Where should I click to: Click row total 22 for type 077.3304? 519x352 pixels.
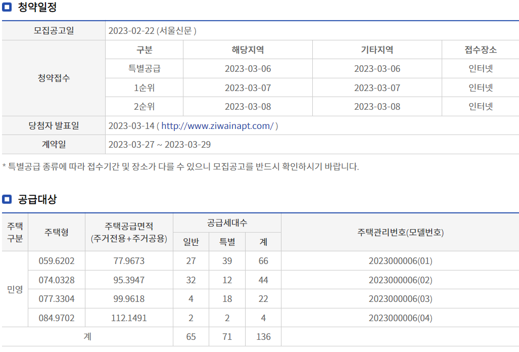click(x=263, y=299)
